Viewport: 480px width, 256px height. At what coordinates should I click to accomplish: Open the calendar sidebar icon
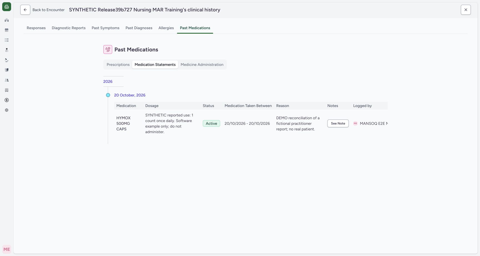[7, 30]
